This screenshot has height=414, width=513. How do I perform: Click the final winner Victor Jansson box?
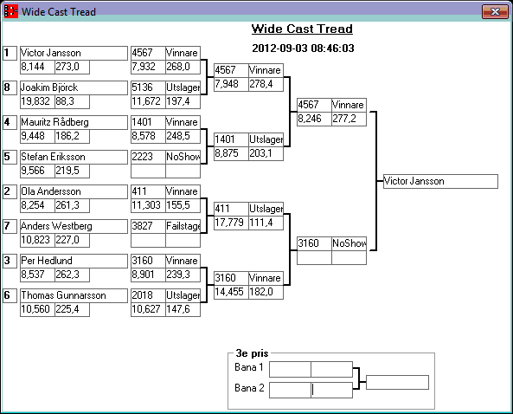click(x=440, y=182)
